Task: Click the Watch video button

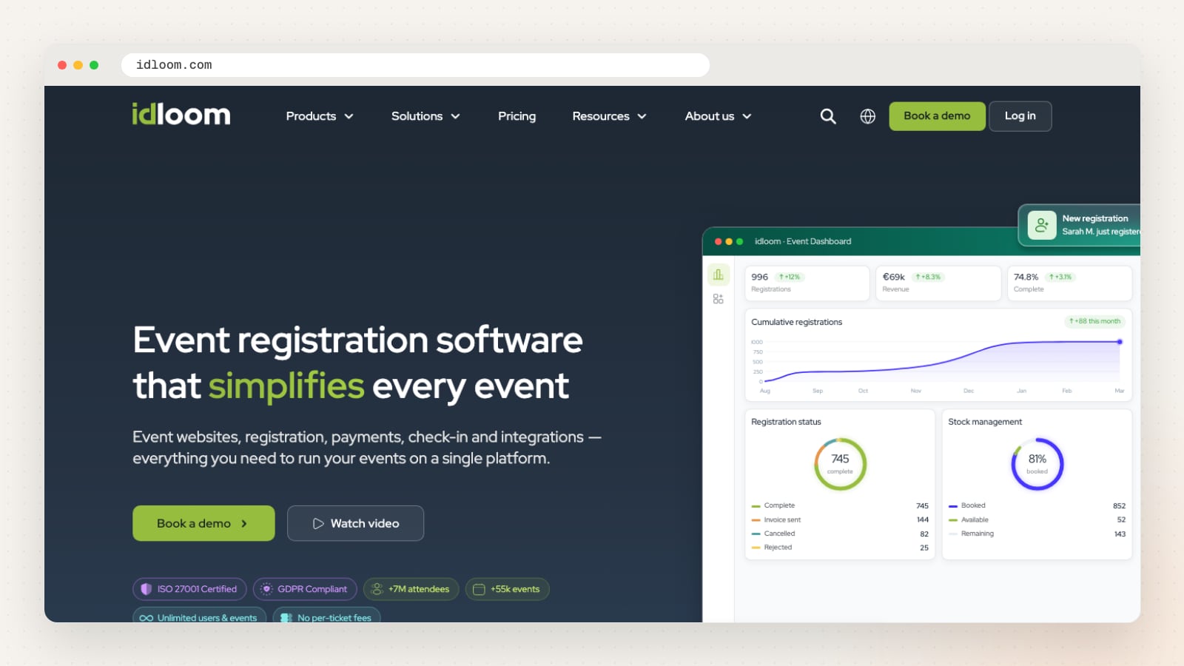Action: click(x=355, y=523)
